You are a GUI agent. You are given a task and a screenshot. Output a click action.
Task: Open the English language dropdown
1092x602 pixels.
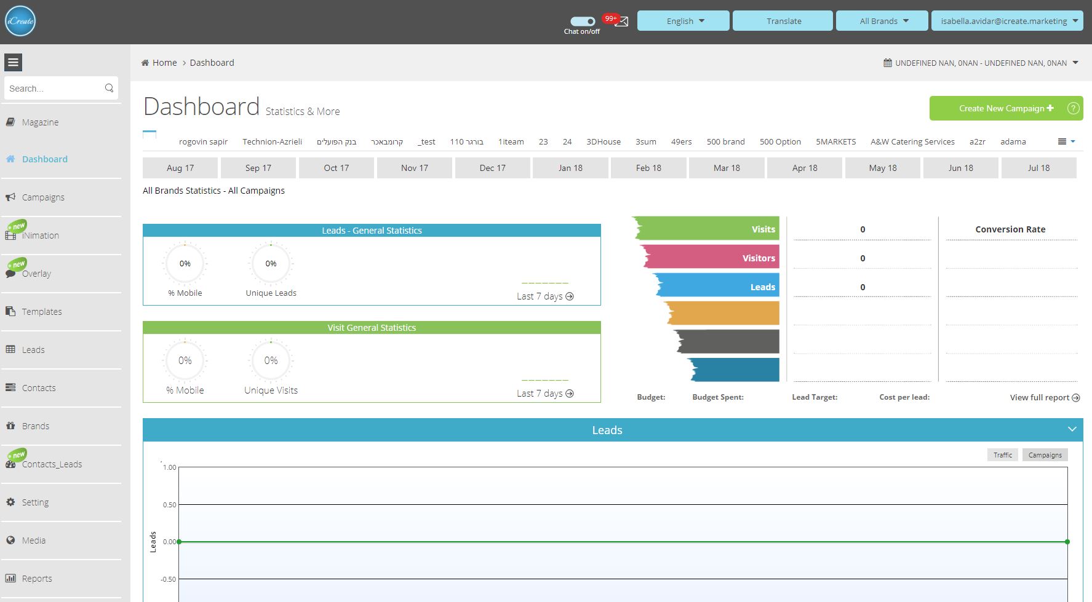[x=683, y=21]
